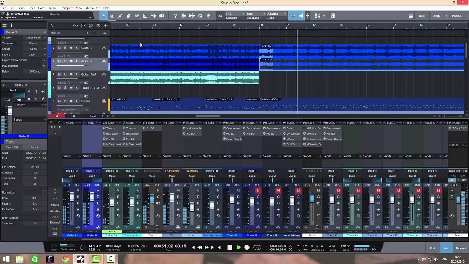Open the File menu
The width and height of the screenshot is (469, 264).
tap(4, 8)
